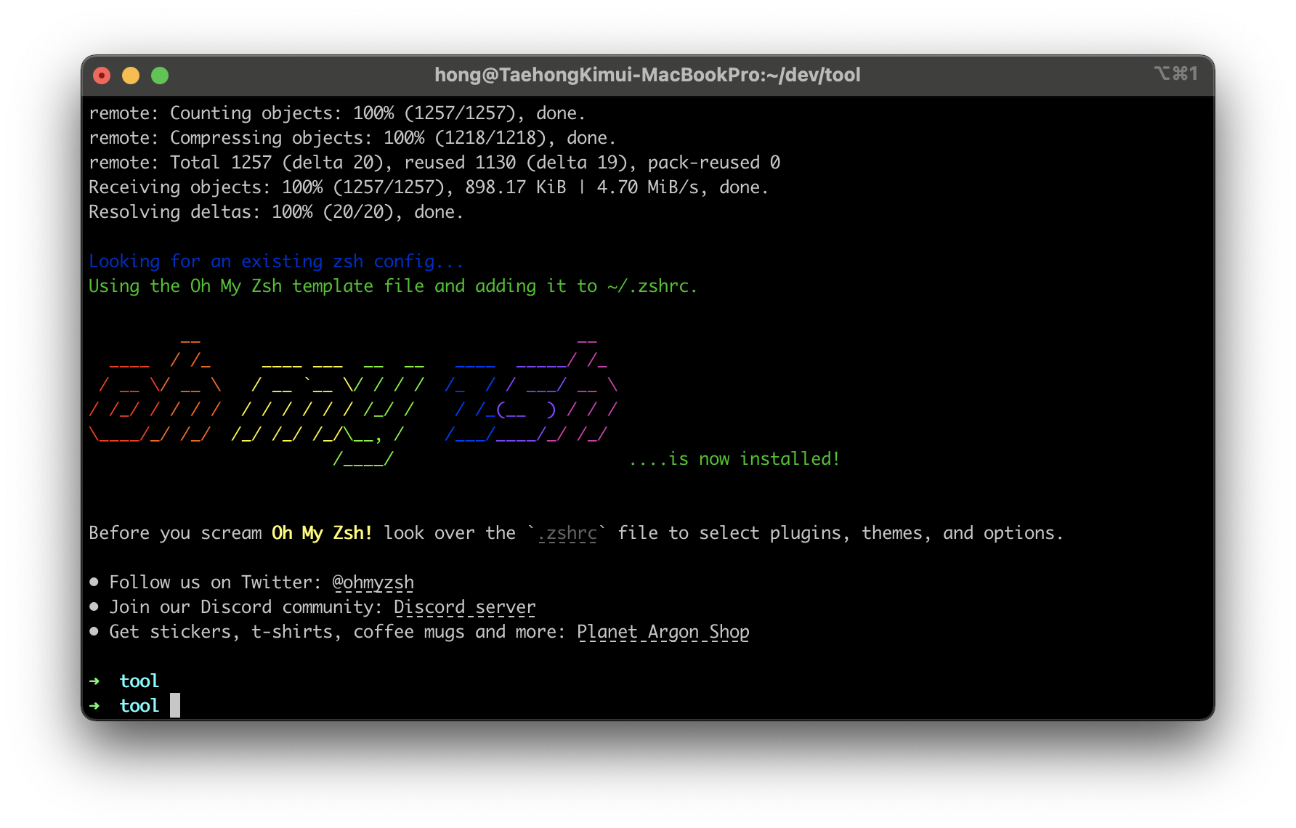This screenshot has width=1296, height=828.
Task: Click the 'remote: Counting objects' line
Action: pos(337,113)
